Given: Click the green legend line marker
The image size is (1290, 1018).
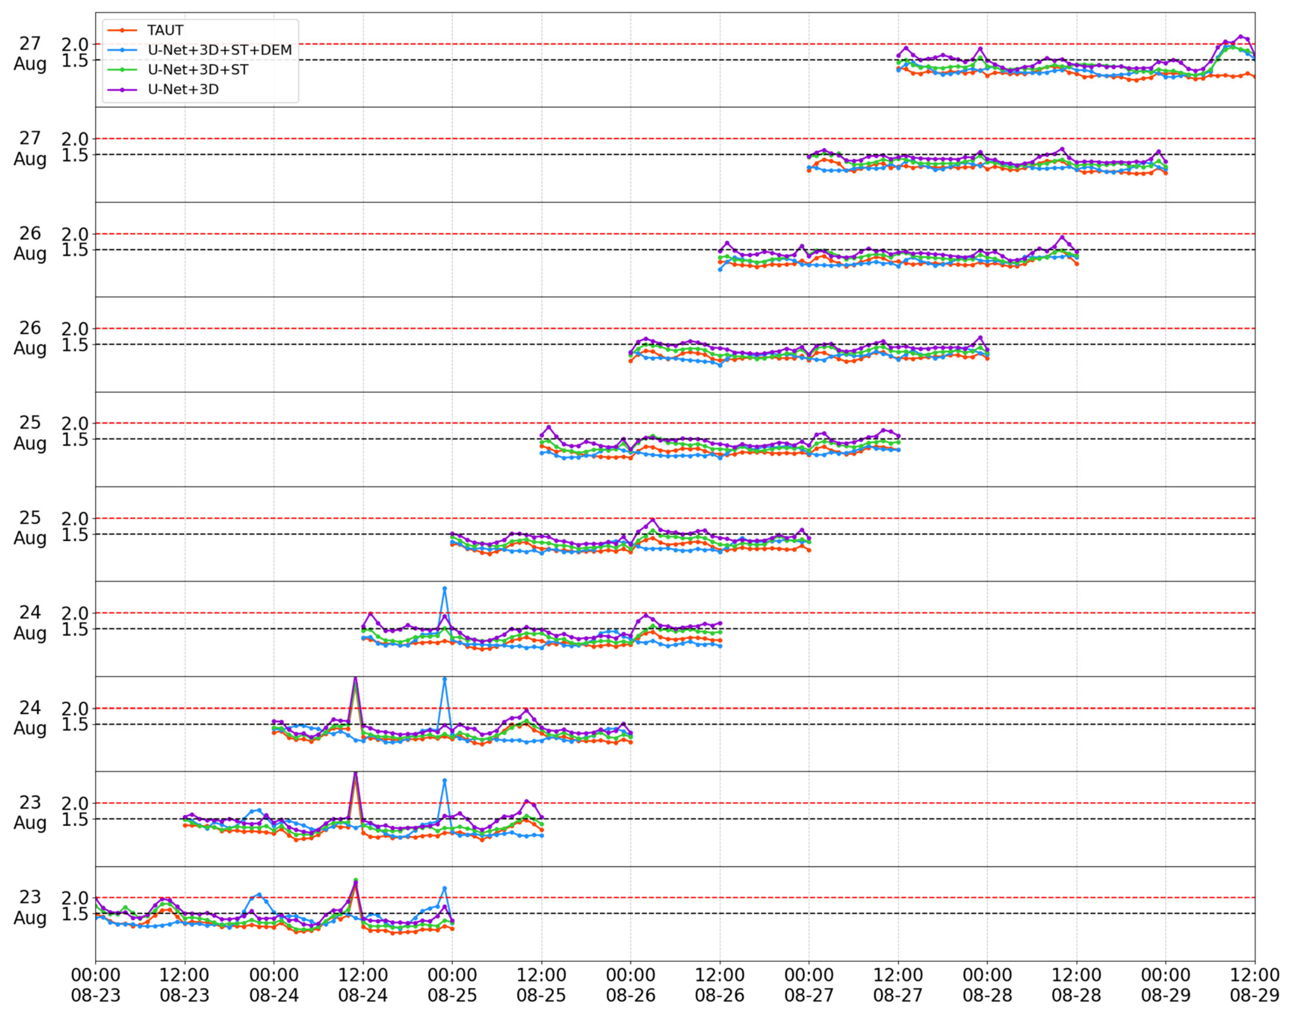Looking at the screenshot, I should (x=122, y=70).
